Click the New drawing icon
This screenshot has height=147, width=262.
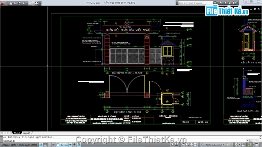click(x=11, y=3)
